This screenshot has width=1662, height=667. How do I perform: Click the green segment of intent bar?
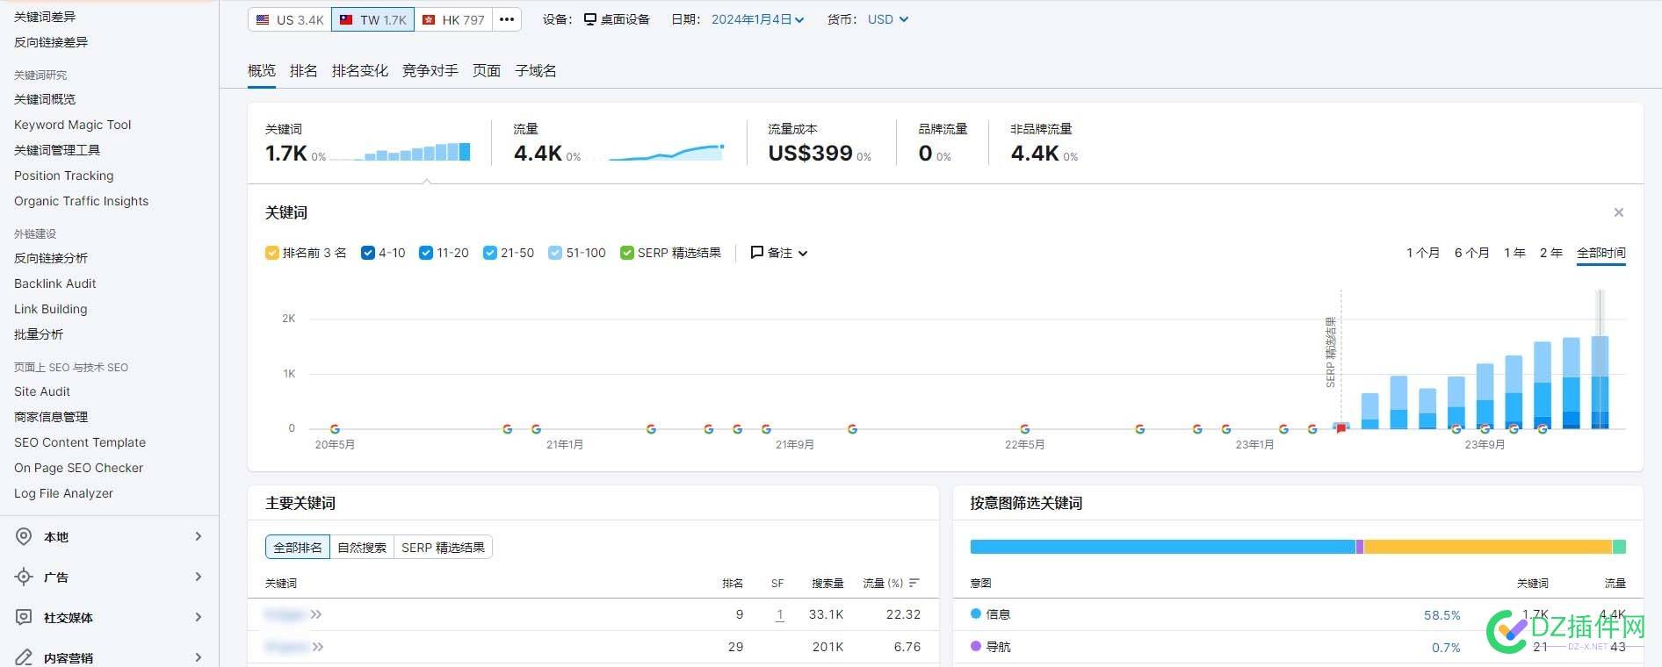point(1619,547)
